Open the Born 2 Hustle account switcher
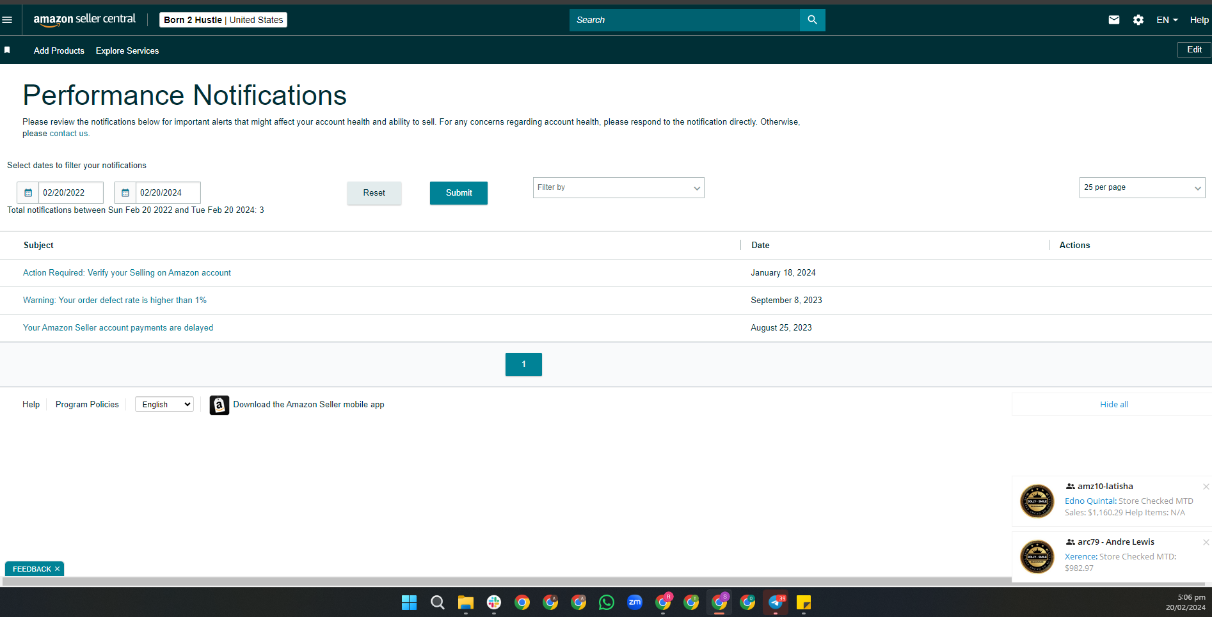This screenshot has height=617, width=1212. point(223,20)
